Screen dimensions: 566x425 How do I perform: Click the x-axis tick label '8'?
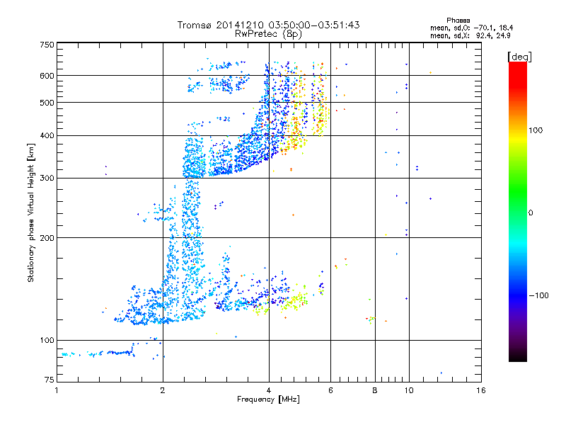point(375,390)
